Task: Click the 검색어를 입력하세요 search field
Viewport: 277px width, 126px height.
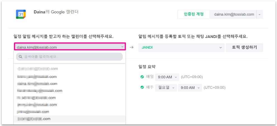Action: (x=71, y=57)
